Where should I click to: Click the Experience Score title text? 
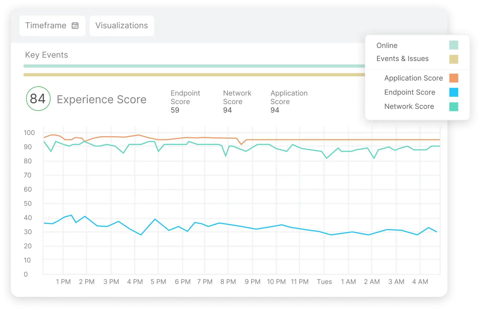[x=101, y=99]
